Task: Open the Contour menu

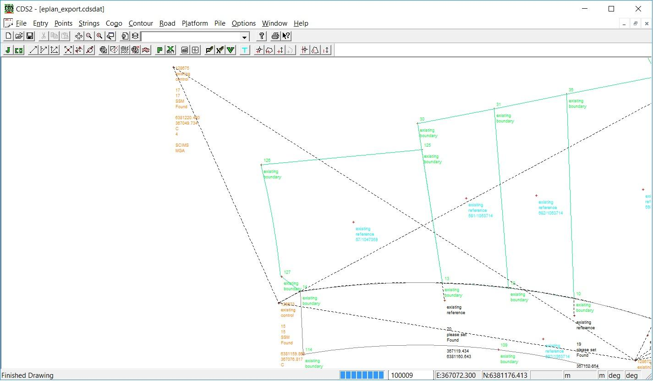Action: coord(141,23)
